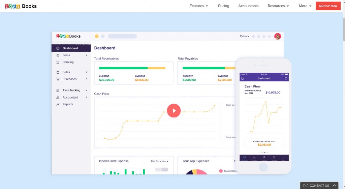Viewport: 345px width, 189px height.
Task: Click the Zoho Books logo inside dashboard mockup
Action: pos(68,36)
